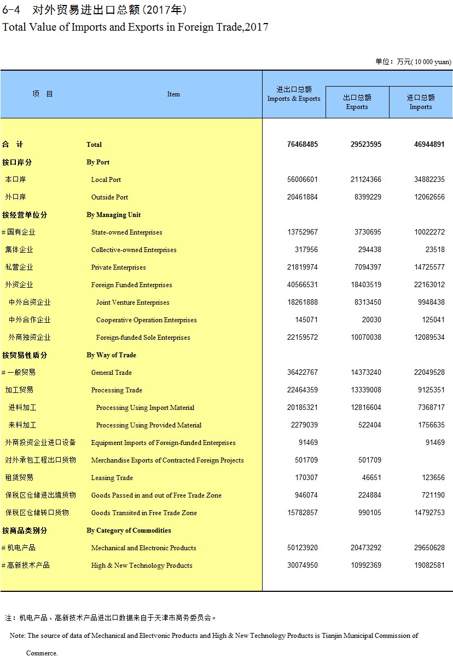Select Leasing Trade imports value 123656

tap(433, 478)
